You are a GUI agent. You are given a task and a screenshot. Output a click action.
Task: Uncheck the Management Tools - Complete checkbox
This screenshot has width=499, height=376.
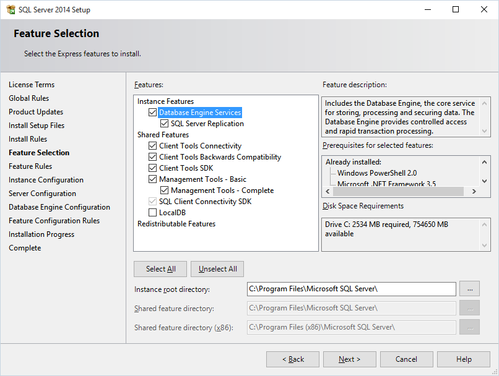point(164,190)
